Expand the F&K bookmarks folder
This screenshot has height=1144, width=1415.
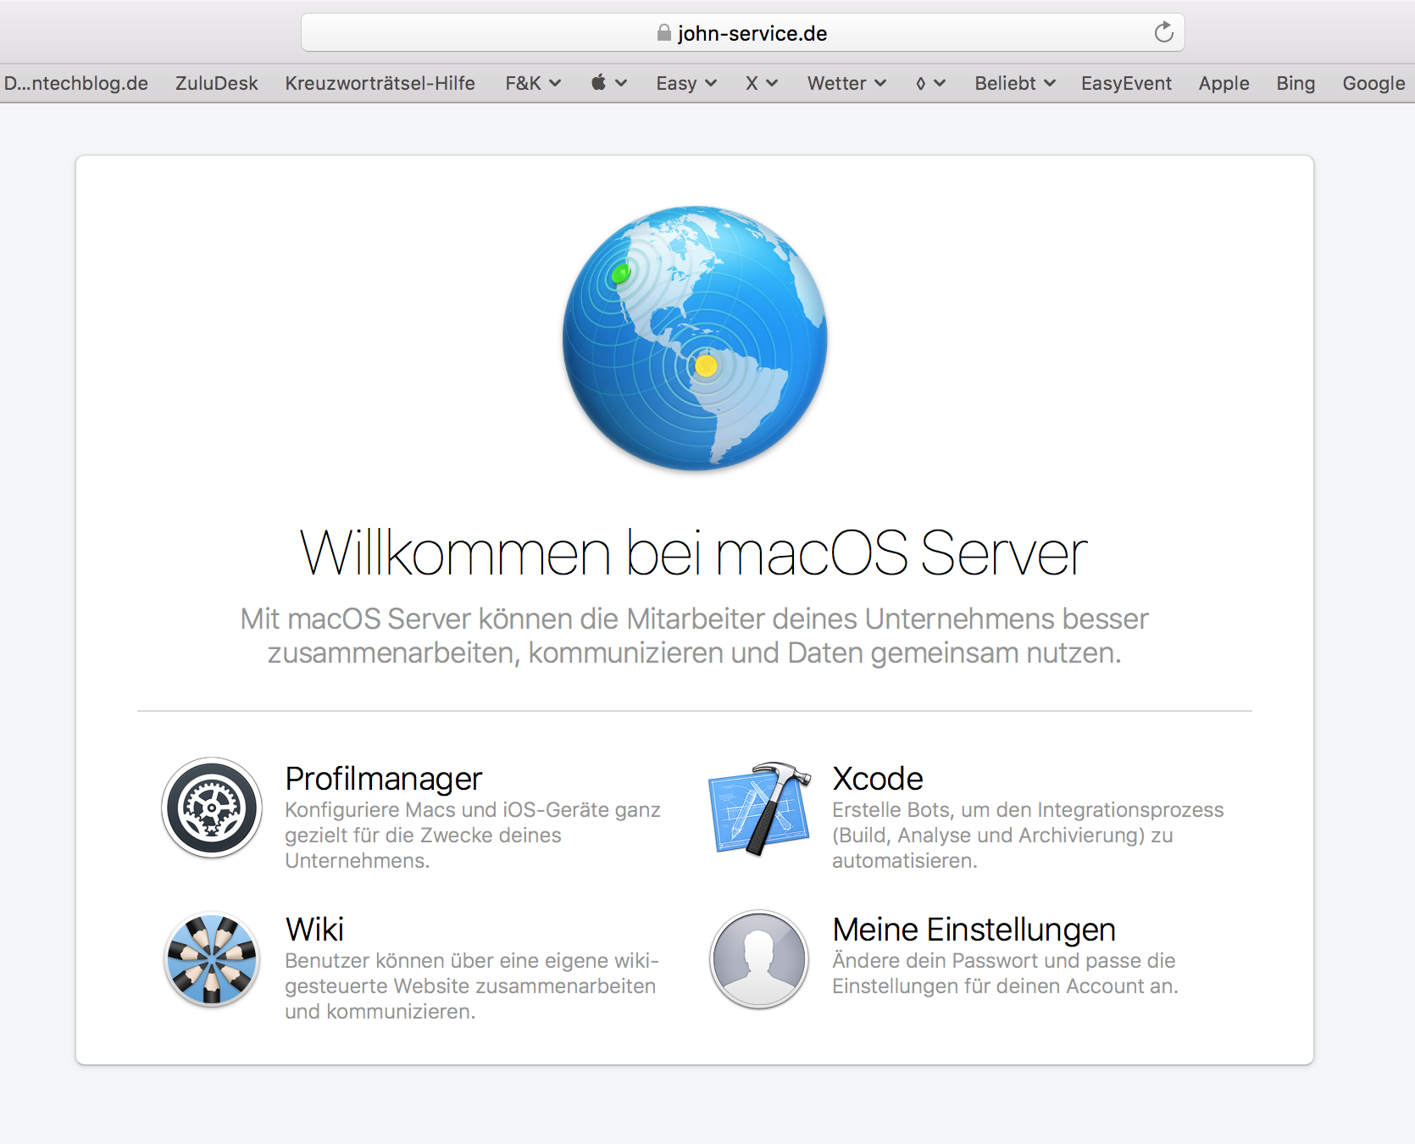pos(533,83)
